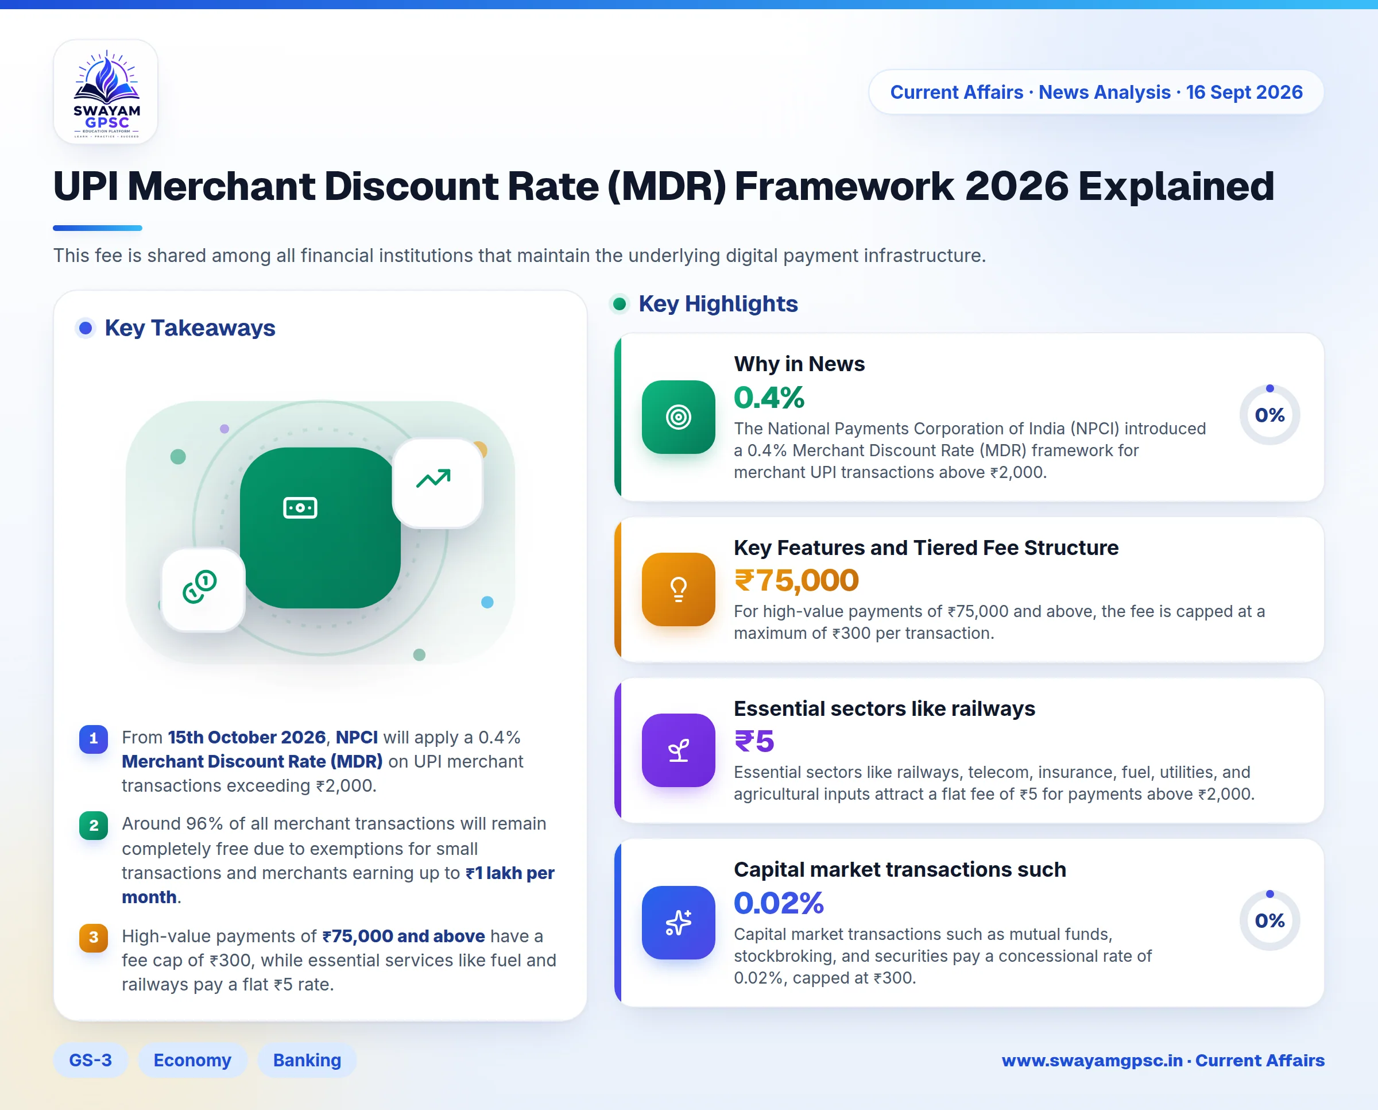Screen dimensions: 1378x1110
Task: Open the www.swayamgpsc.in Current Affairs link
Action: coord(1163,1060)
